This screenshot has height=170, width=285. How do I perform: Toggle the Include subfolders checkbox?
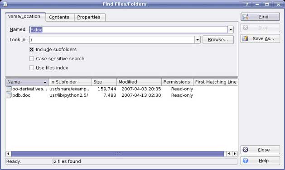coord(31,50)
